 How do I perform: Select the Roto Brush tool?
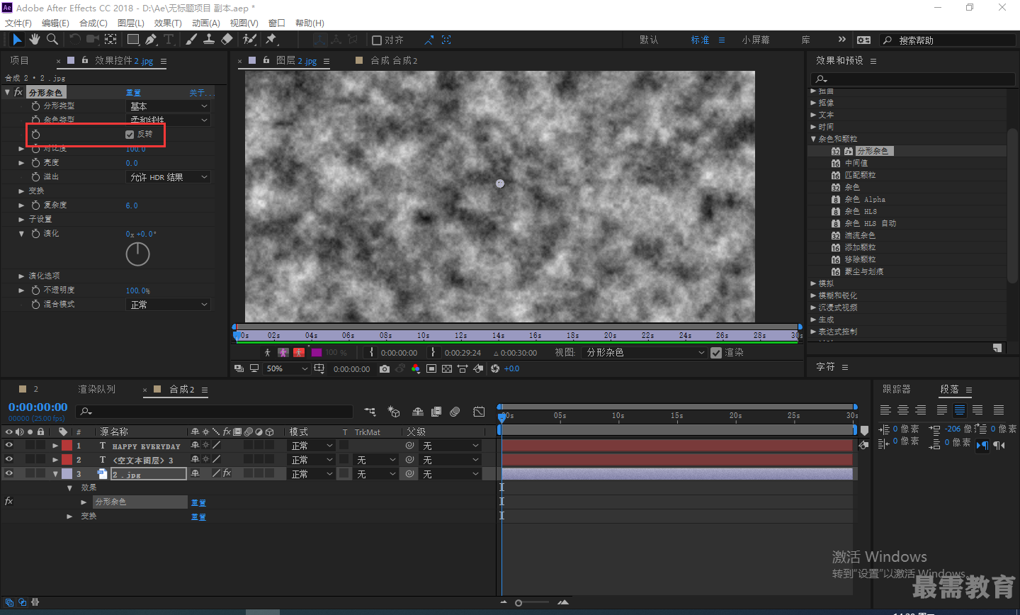click(x=249, y=40)
